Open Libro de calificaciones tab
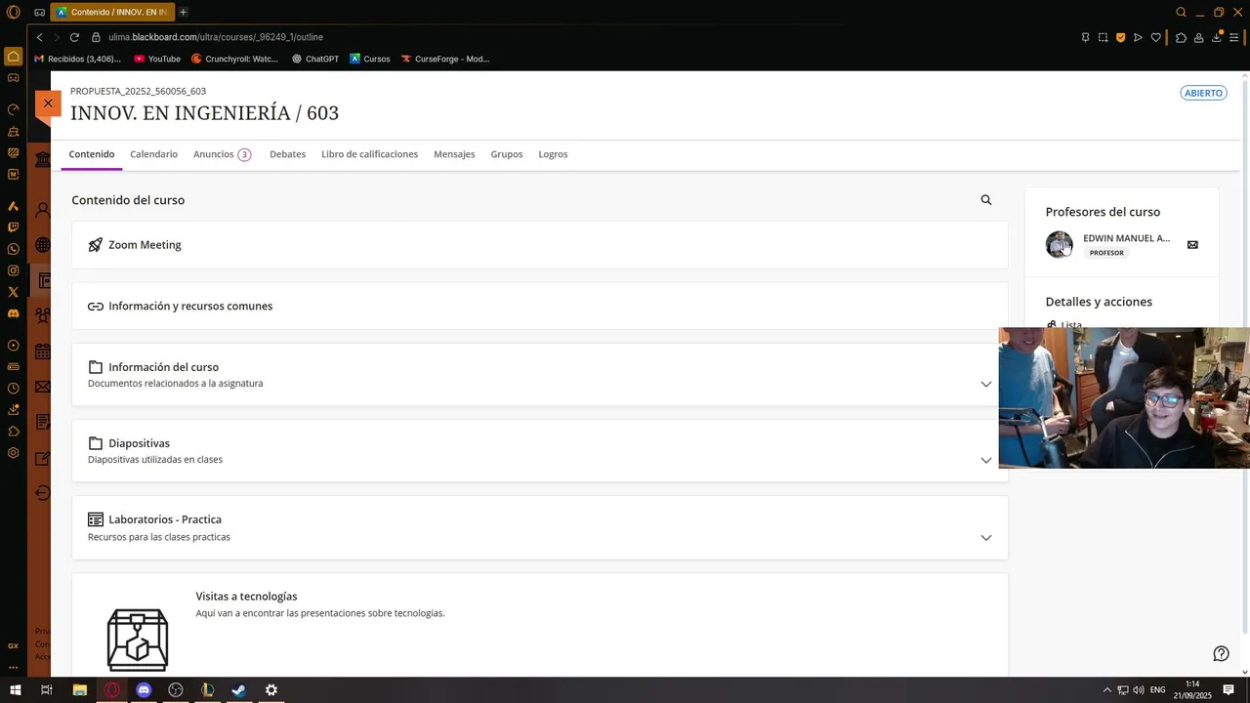This screenshot has width=1250, height=703. pos(369,154)
